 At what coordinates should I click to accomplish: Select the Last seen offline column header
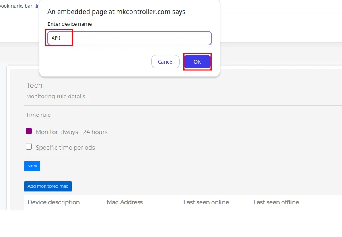[x=276, y=202]
